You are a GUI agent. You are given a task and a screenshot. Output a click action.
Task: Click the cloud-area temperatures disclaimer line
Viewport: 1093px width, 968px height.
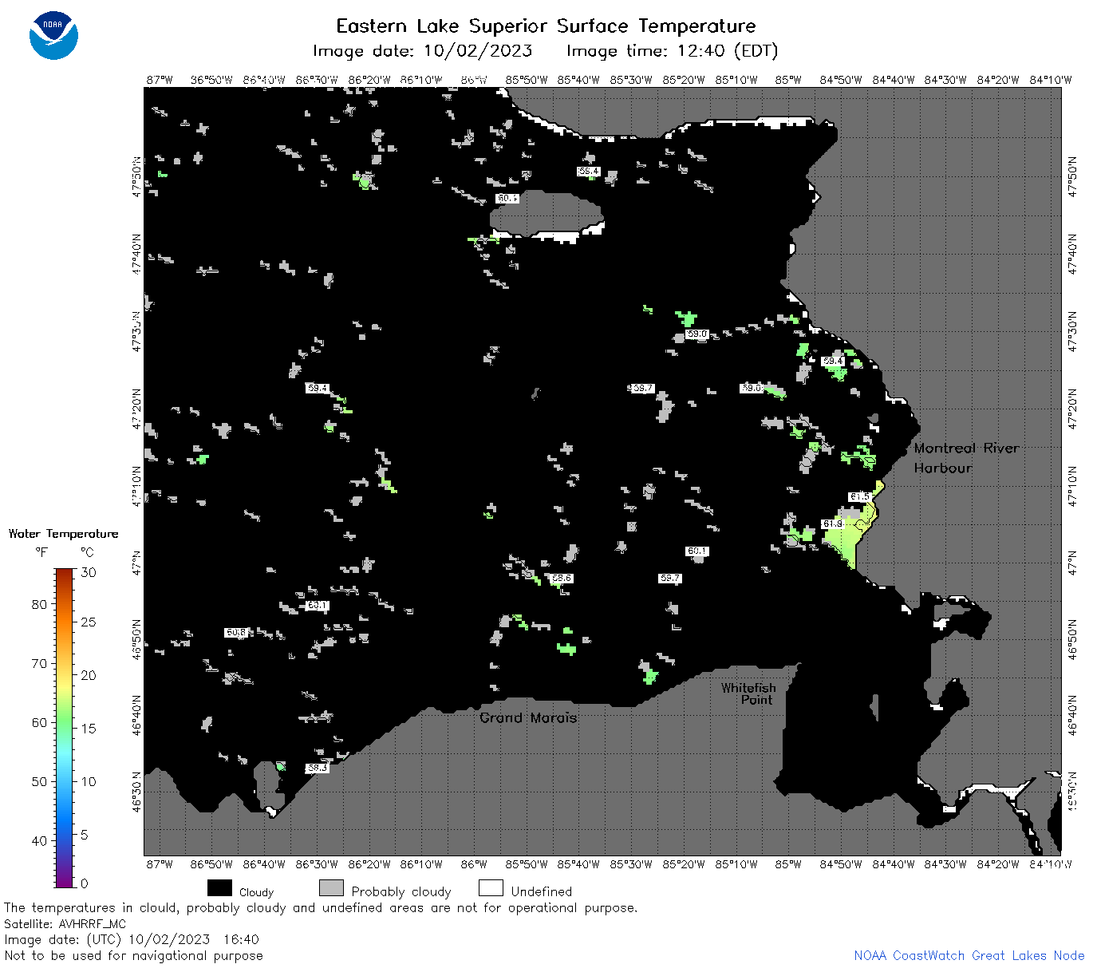tap(321, 908)
